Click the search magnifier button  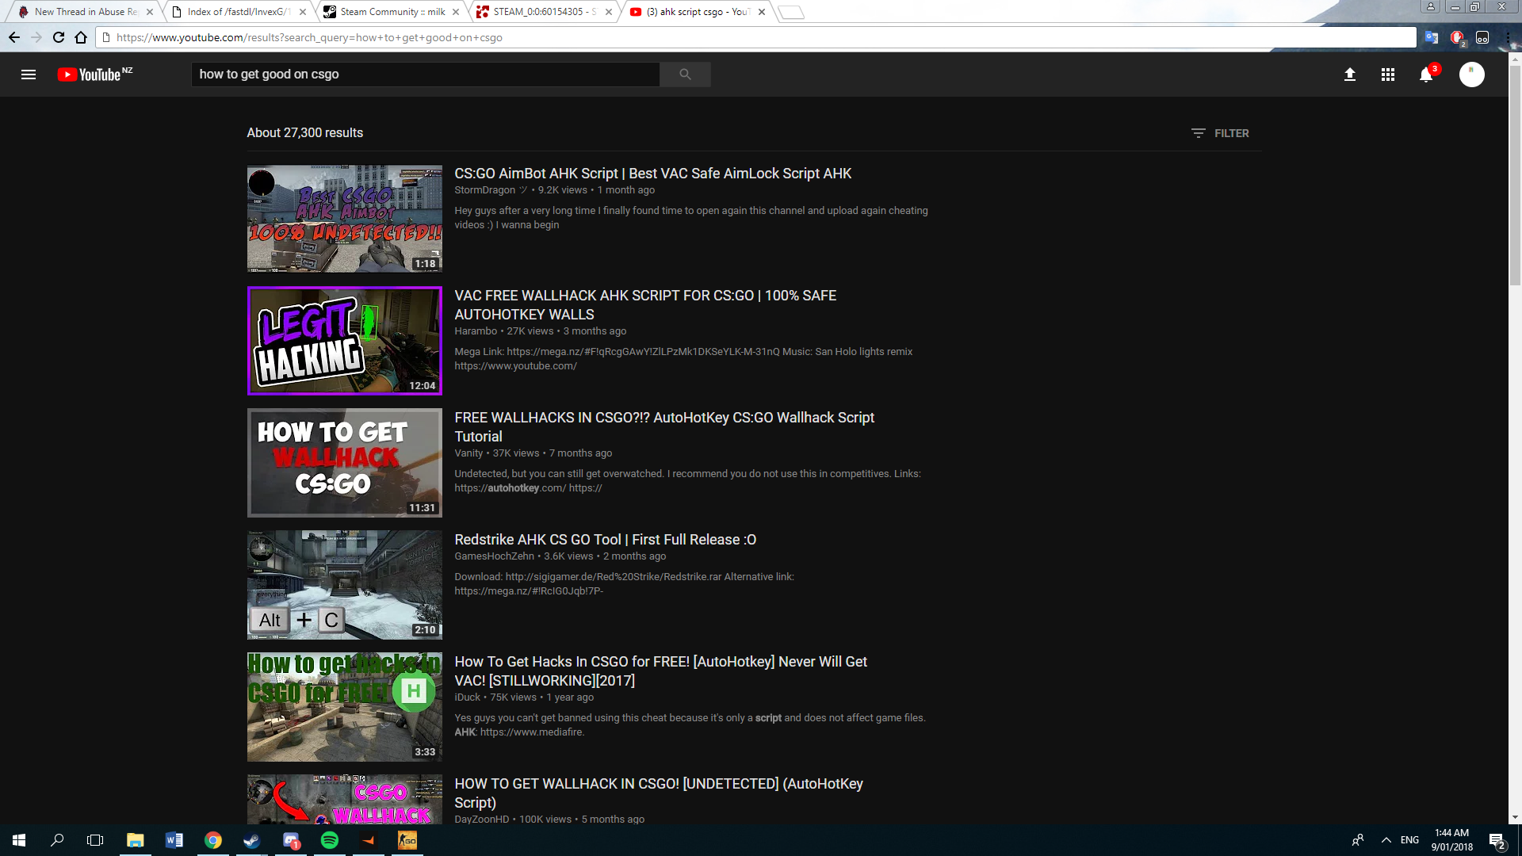click(x=685, y=75)
